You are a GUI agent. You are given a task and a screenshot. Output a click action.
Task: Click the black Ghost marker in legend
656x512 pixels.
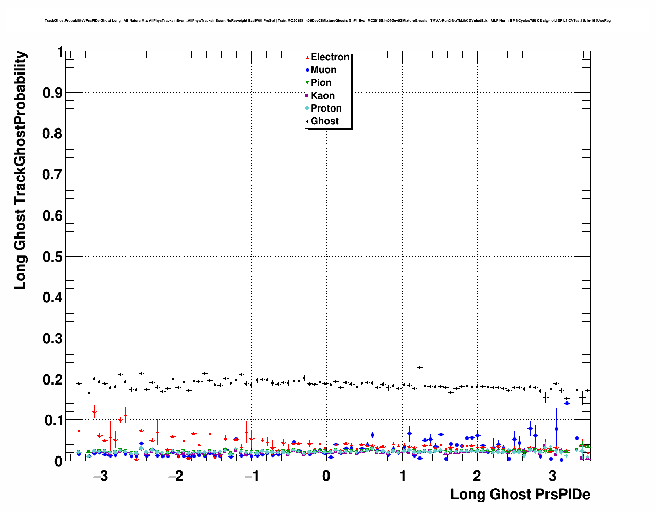(x=307, y=121)
